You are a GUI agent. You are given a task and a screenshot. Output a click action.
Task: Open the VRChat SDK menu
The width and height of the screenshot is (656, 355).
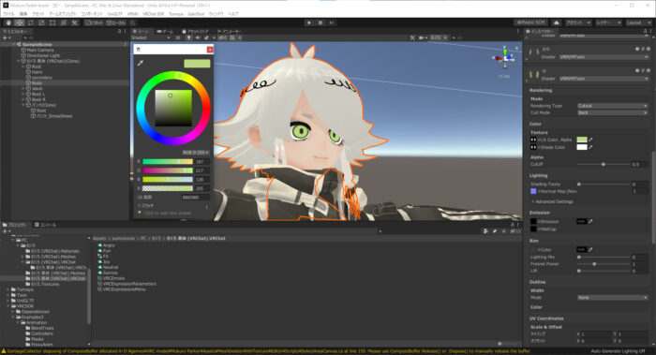pos(153,14)
